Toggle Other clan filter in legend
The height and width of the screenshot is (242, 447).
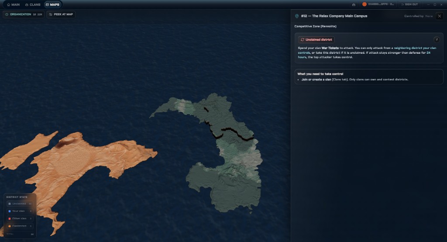coord(19,218)
